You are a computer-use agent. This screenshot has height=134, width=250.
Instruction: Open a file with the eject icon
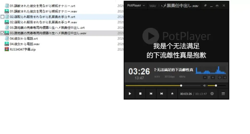172,94
